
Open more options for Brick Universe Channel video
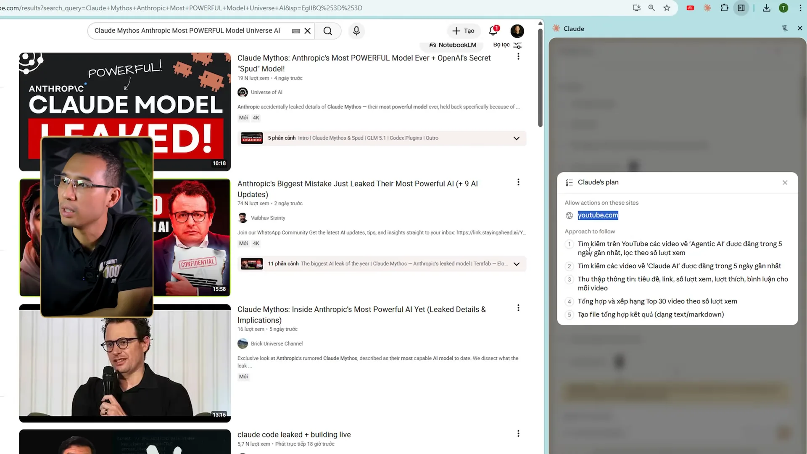(518, 308)
